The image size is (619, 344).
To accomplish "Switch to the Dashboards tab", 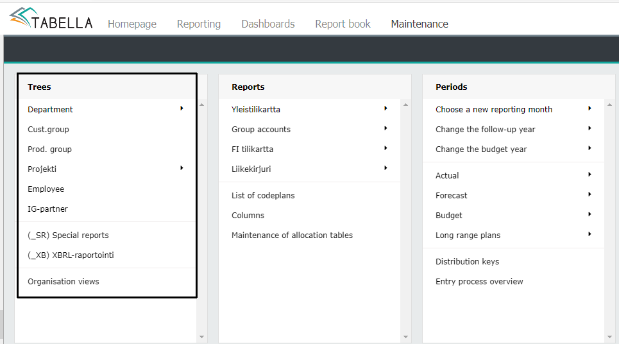I will (x=268, y=24).
